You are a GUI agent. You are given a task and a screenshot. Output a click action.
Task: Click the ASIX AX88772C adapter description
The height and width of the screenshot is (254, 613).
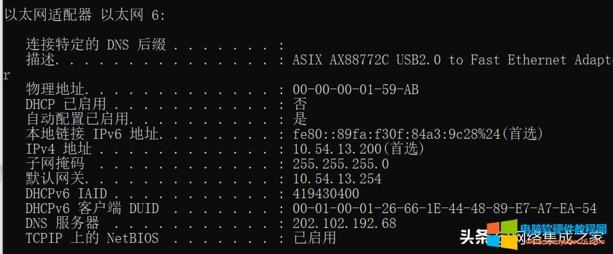click(452, 60)
